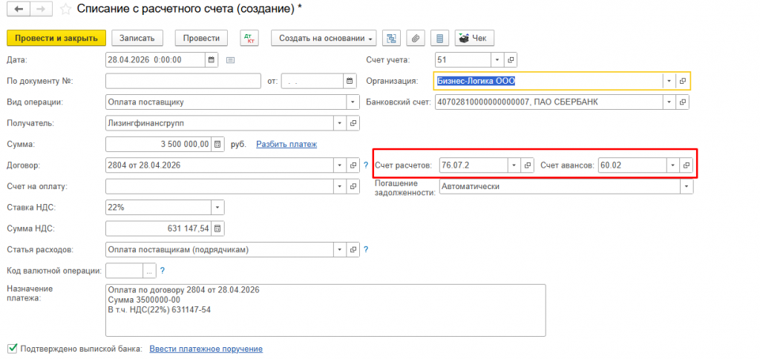Show help hint next to Статья расходов
The image size is (760, 359).
click(x=366, y=249)
